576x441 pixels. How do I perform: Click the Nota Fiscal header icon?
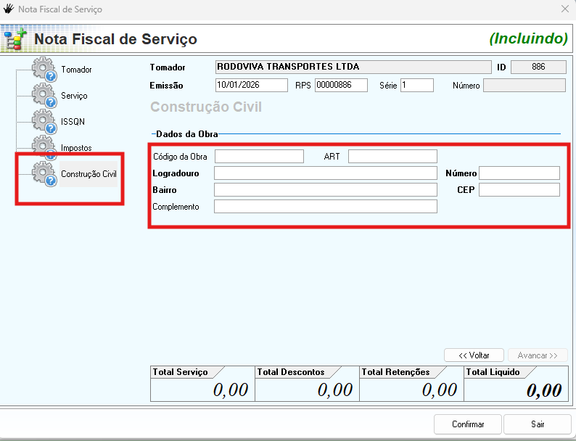16,38
